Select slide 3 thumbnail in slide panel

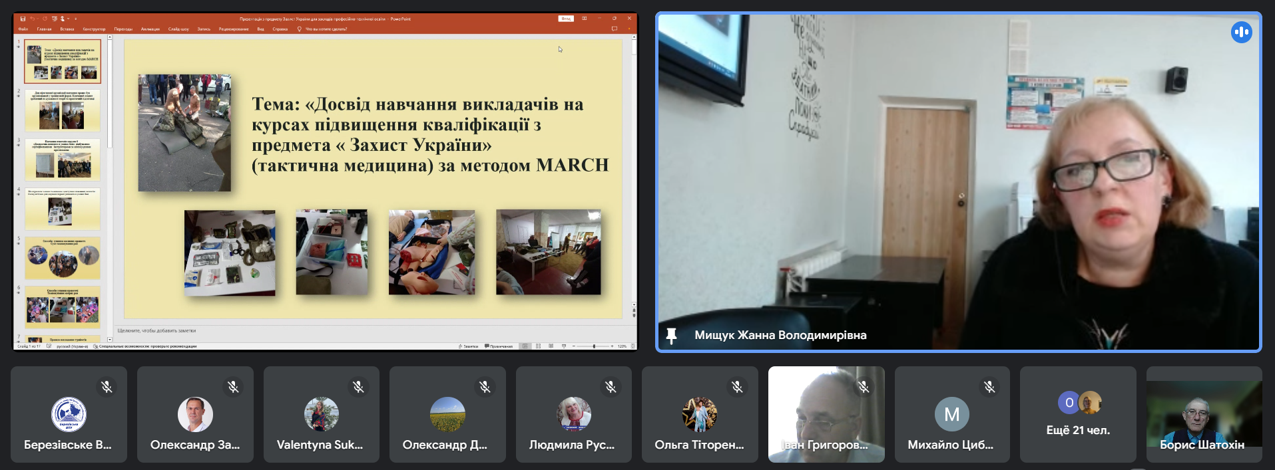(63, 160)
